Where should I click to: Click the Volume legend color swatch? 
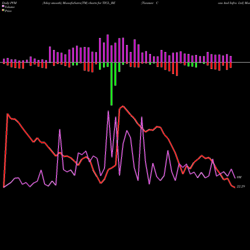3,6
